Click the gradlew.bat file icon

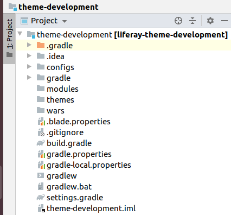41,186
